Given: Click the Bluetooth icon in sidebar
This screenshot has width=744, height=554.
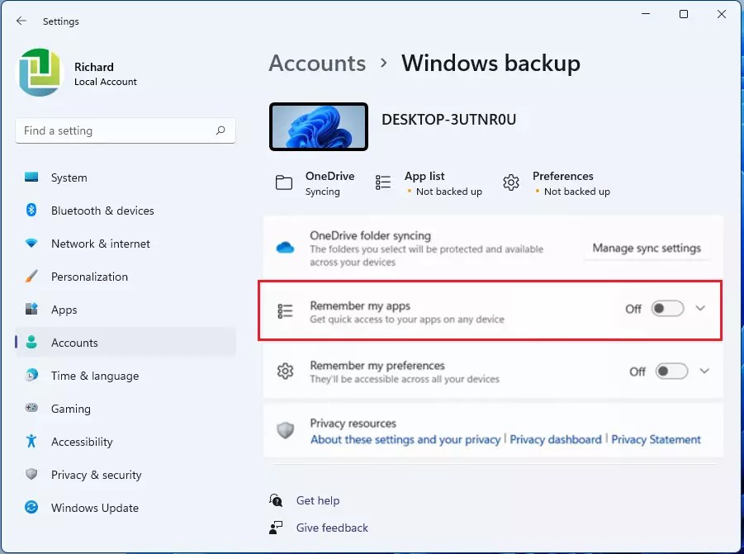Looking at the screenshot, I should (31, 210).
